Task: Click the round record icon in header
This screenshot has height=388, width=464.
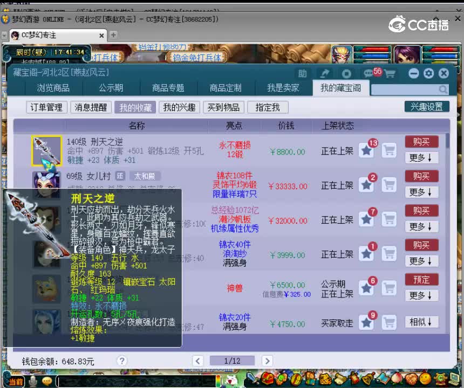Action: click(x=346, y=74)
